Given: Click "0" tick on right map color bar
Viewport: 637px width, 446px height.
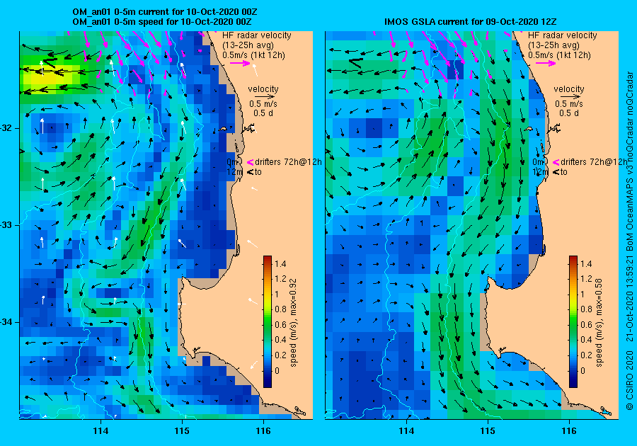Looking at the screenshot, I should click(583, 370).
